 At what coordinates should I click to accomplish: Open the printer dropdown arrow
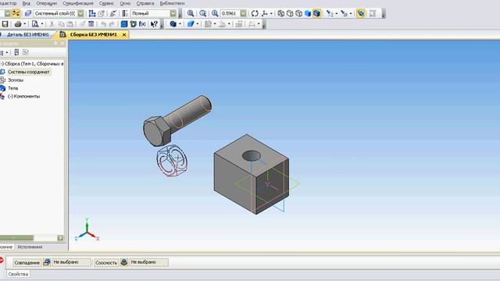pyautogui.click(x=24, y=24)
